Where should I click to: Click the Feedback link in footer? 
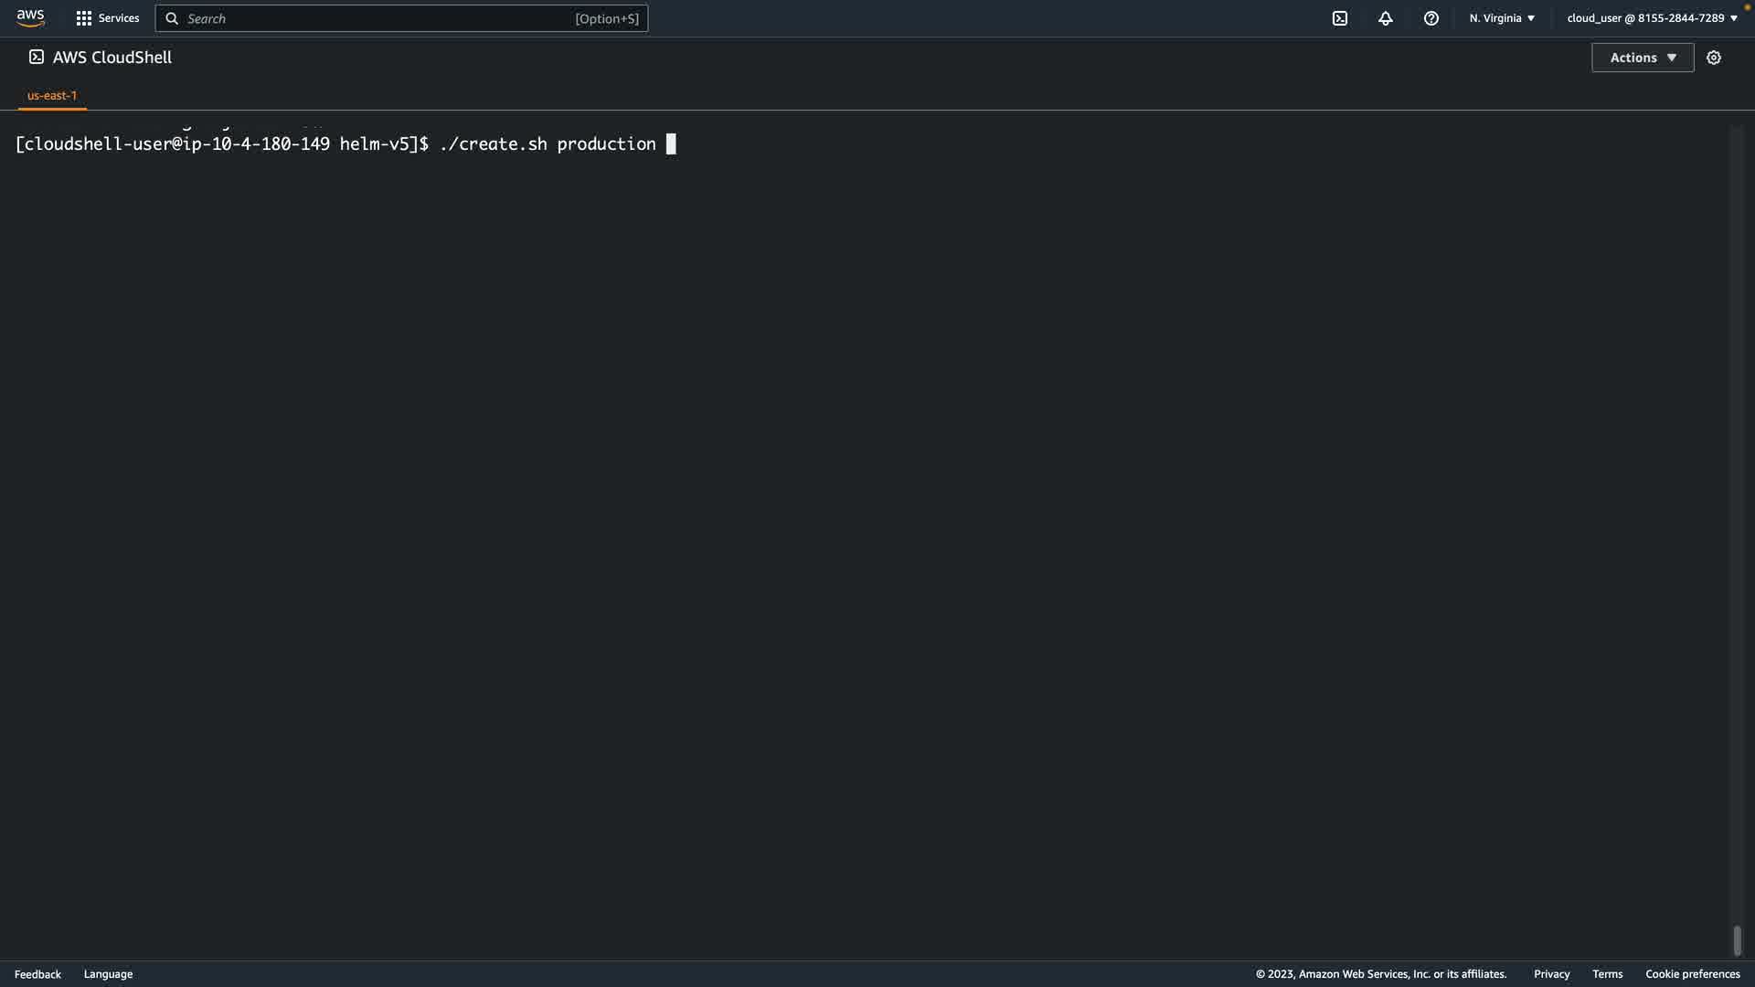point(37,974)
